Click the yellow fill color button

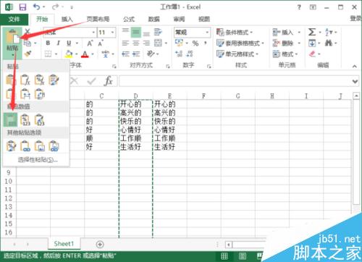click(69, 54)
